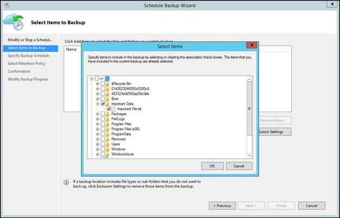Screen dimensions: 340x218
Task: Click the Previous wizard button
Action: click(x=222, y=205)
